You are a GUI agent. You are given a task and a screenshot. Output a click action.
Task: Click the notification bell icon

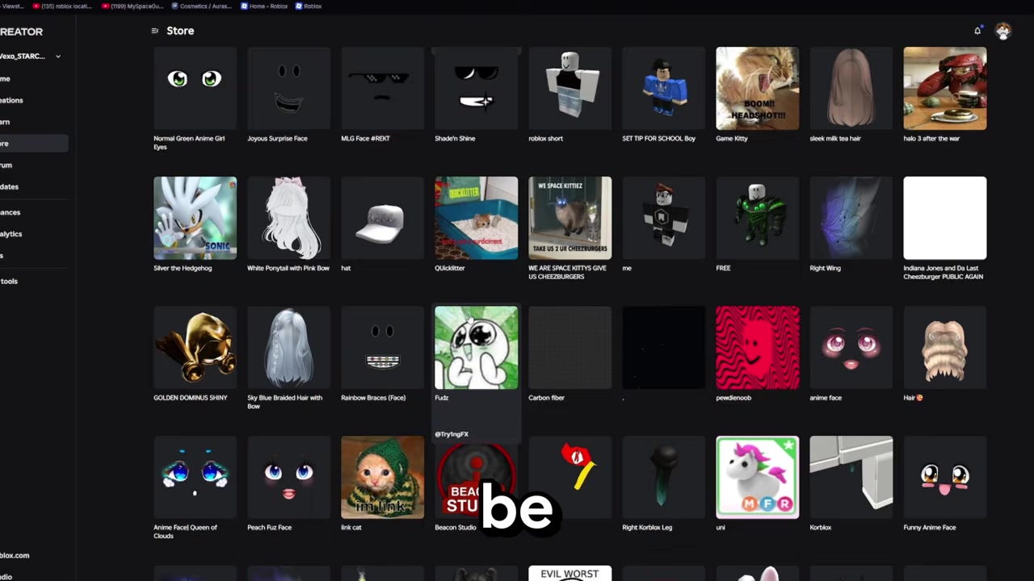click(x=977, y=31)
